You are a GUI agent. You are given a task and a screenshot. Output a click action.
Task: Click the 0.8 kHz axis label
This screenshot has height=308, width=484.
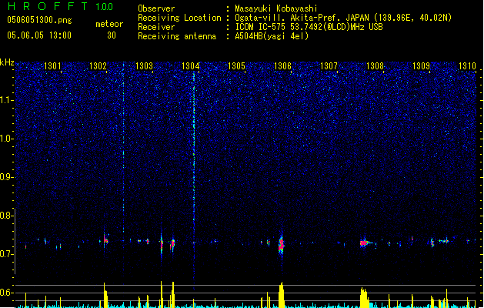click(6, 216)
